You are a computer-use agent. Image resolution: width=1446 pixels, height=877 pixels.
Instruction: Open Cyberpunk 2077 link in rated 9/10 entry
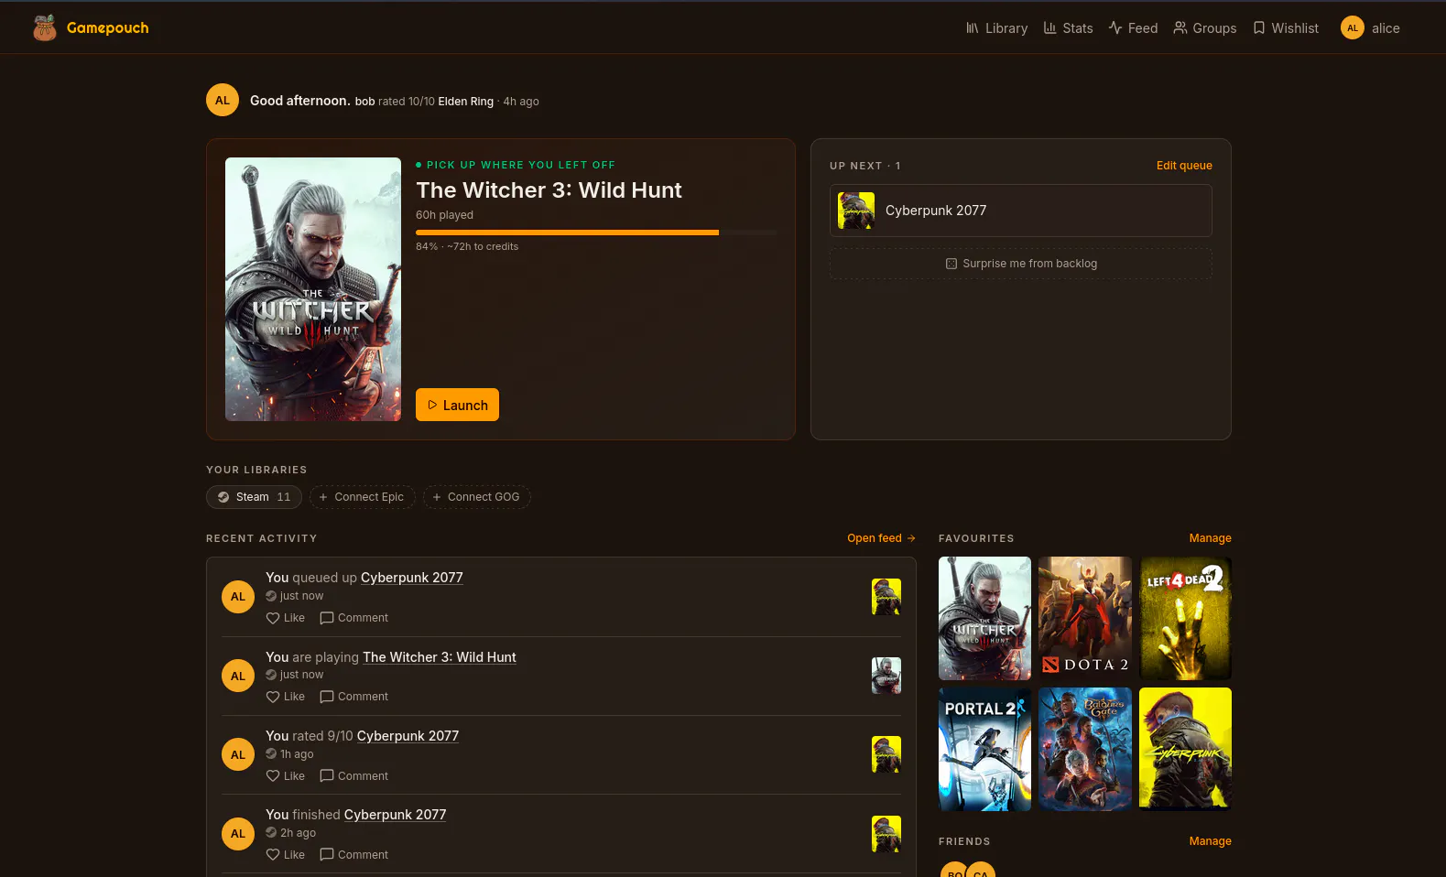(x=408, y=736)
